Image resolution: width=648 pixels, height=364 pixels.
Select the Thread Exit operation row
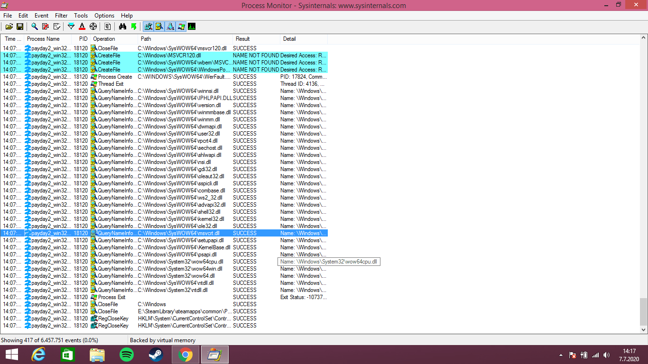pos(164,84)
